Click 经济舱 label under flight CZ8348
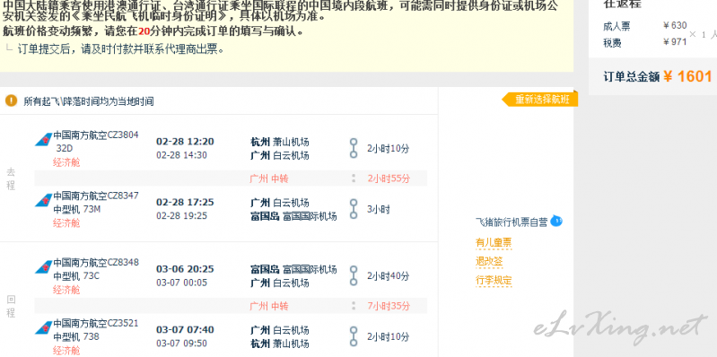Viewport: 717px width, 357px height. tap(66, 290)
